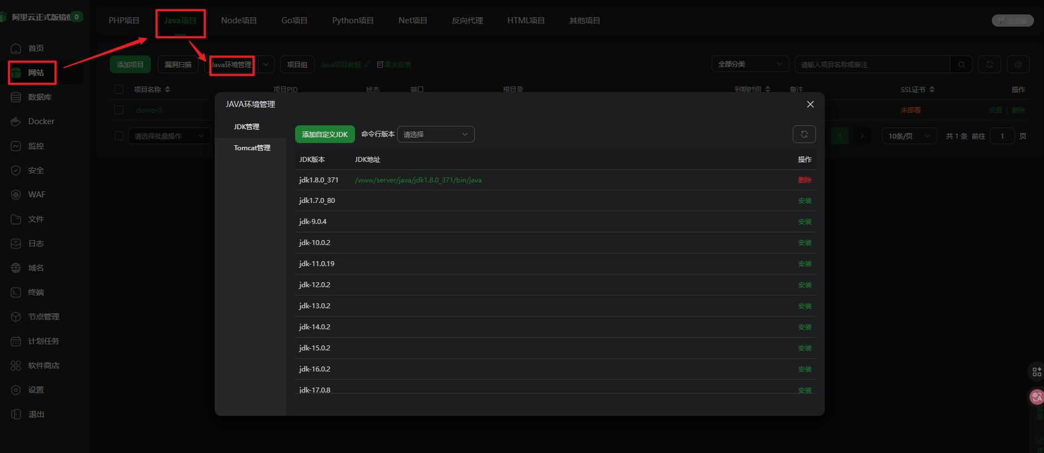The image size is (1044, 453).
Task: Click the search magnifier icon in project search
Action: pyautogui.click(x=961, y=64)
